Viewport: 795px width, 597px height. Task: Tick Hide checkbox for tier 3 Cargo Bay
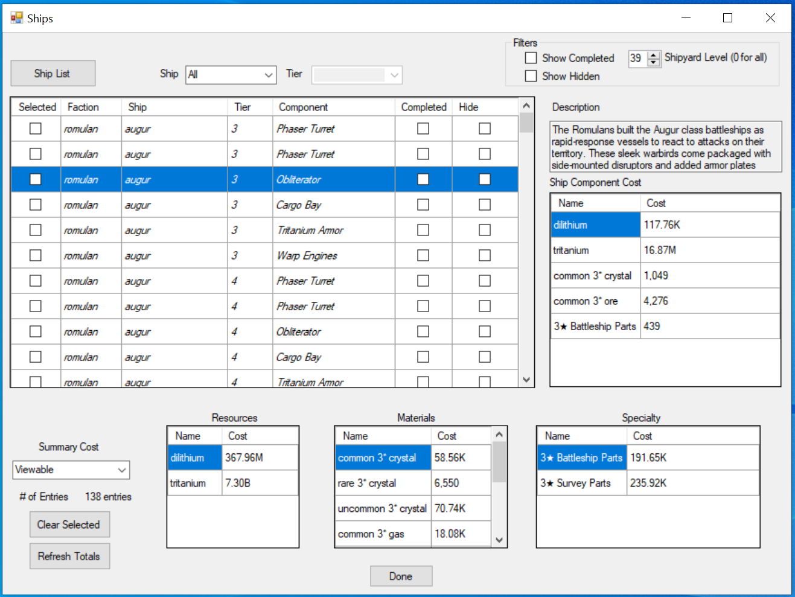pyautogui.click(x=485, y=205)
